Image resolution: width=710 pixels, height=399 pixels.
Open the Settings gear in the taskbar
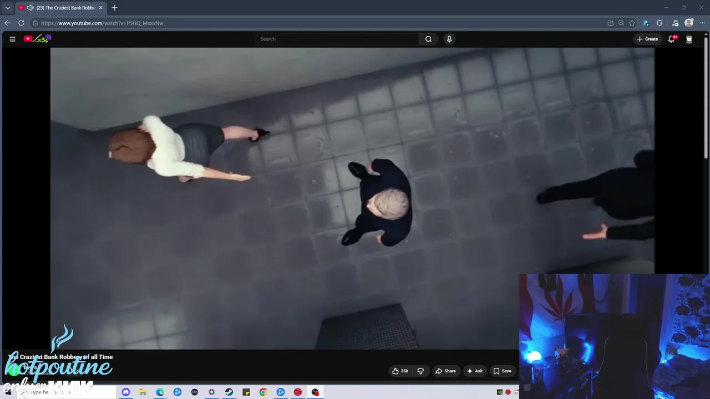[x=211, y=392]
